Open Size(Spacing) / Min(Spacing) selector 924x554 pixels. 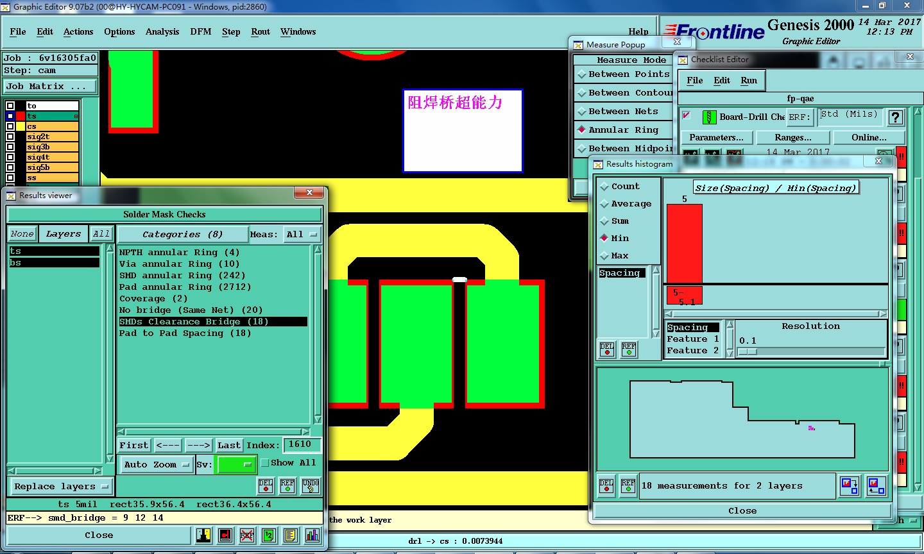[776, 188]
